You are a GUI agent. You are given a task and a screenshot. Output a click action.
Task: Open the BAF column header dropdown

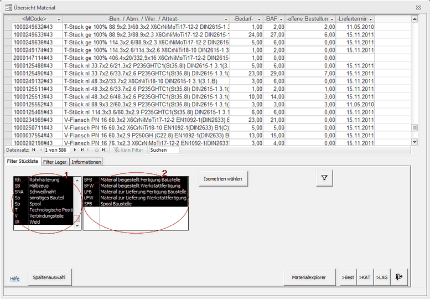click(x=282, y=19)
